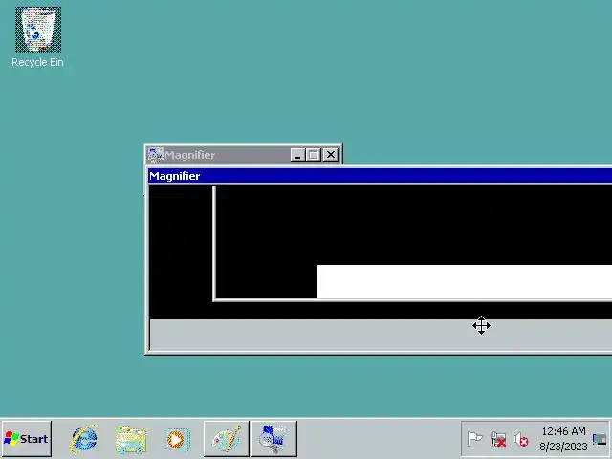Click the Action Center flag tray icon
Viewport: 612px width, 459px height.
coord(475,439)
